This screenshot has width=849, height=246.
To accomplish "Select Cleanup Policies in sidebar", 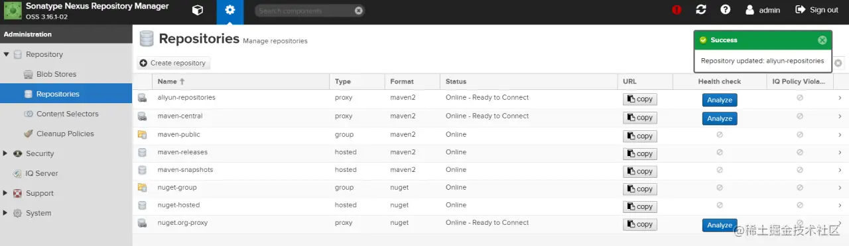I will click(x=65, y=134).
